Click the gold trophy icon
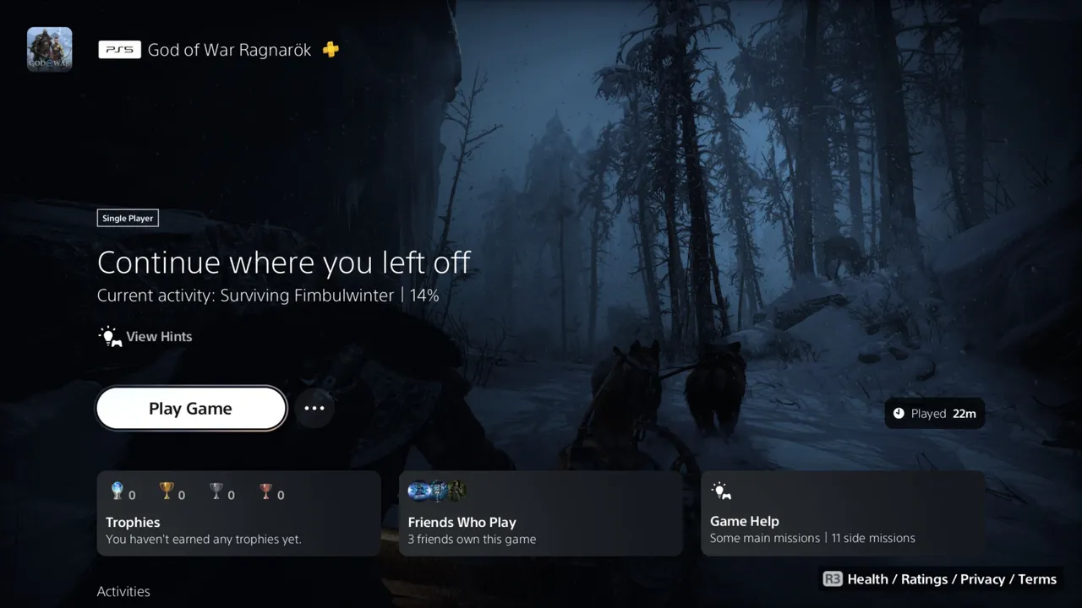Image resolution: width=1082 pixels, height=608 pixels. point(167,491)
